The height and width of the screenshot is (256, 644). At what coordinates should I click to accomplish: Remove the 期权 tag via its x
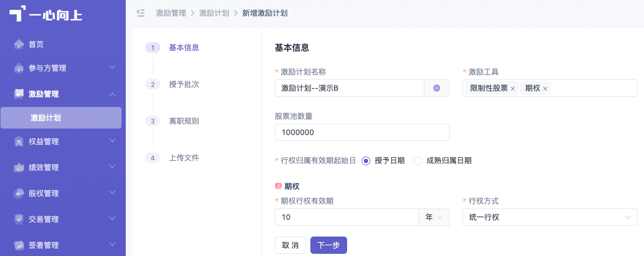click(x=545, y=89)
